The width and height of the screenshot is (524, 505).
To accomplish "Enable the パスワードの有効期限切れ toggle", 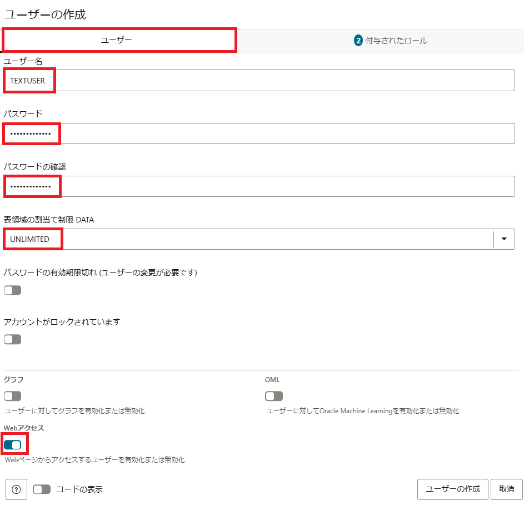I will click(12, 290).
